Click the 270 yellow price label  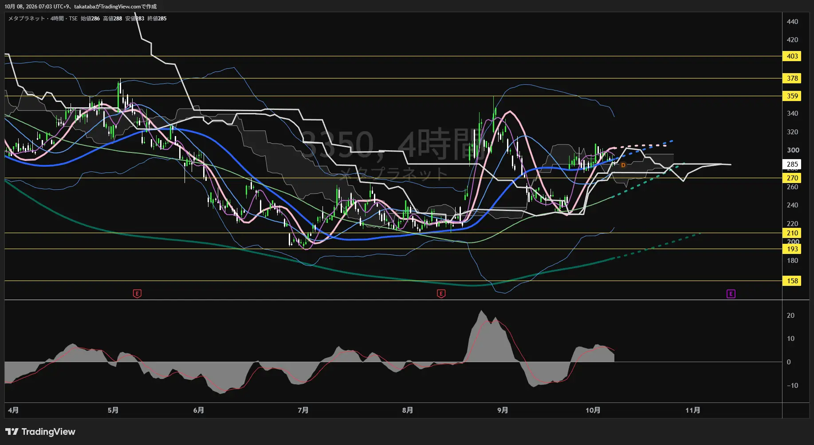[x=792, y=178]
